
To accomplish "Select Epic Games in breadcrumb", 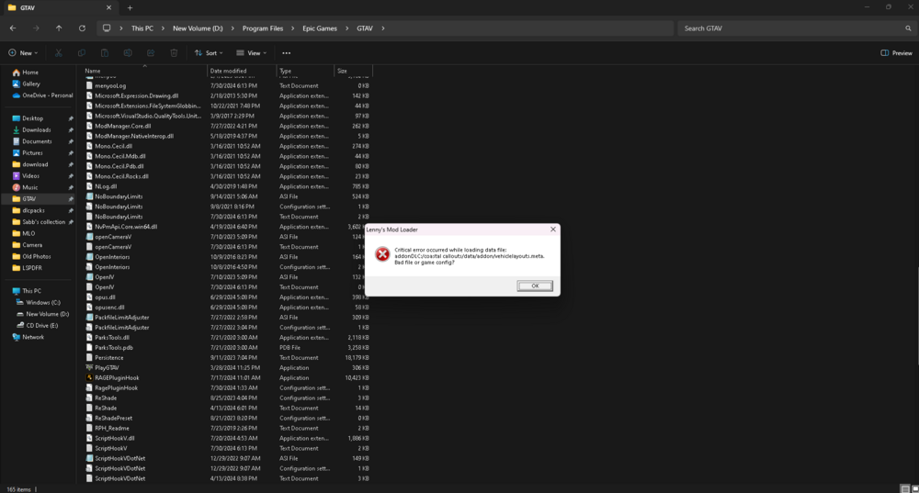I will 320,28.
